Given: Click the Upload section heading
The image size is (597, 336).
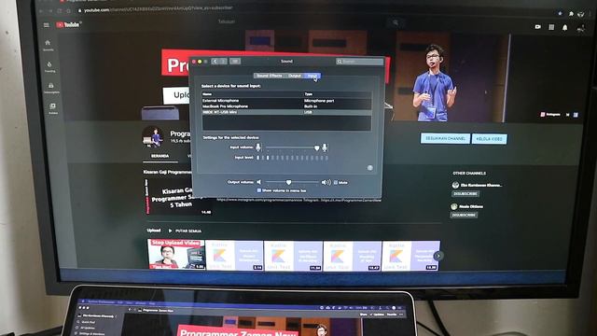Looking at the screenshot, I should click(x=154, y=231).
